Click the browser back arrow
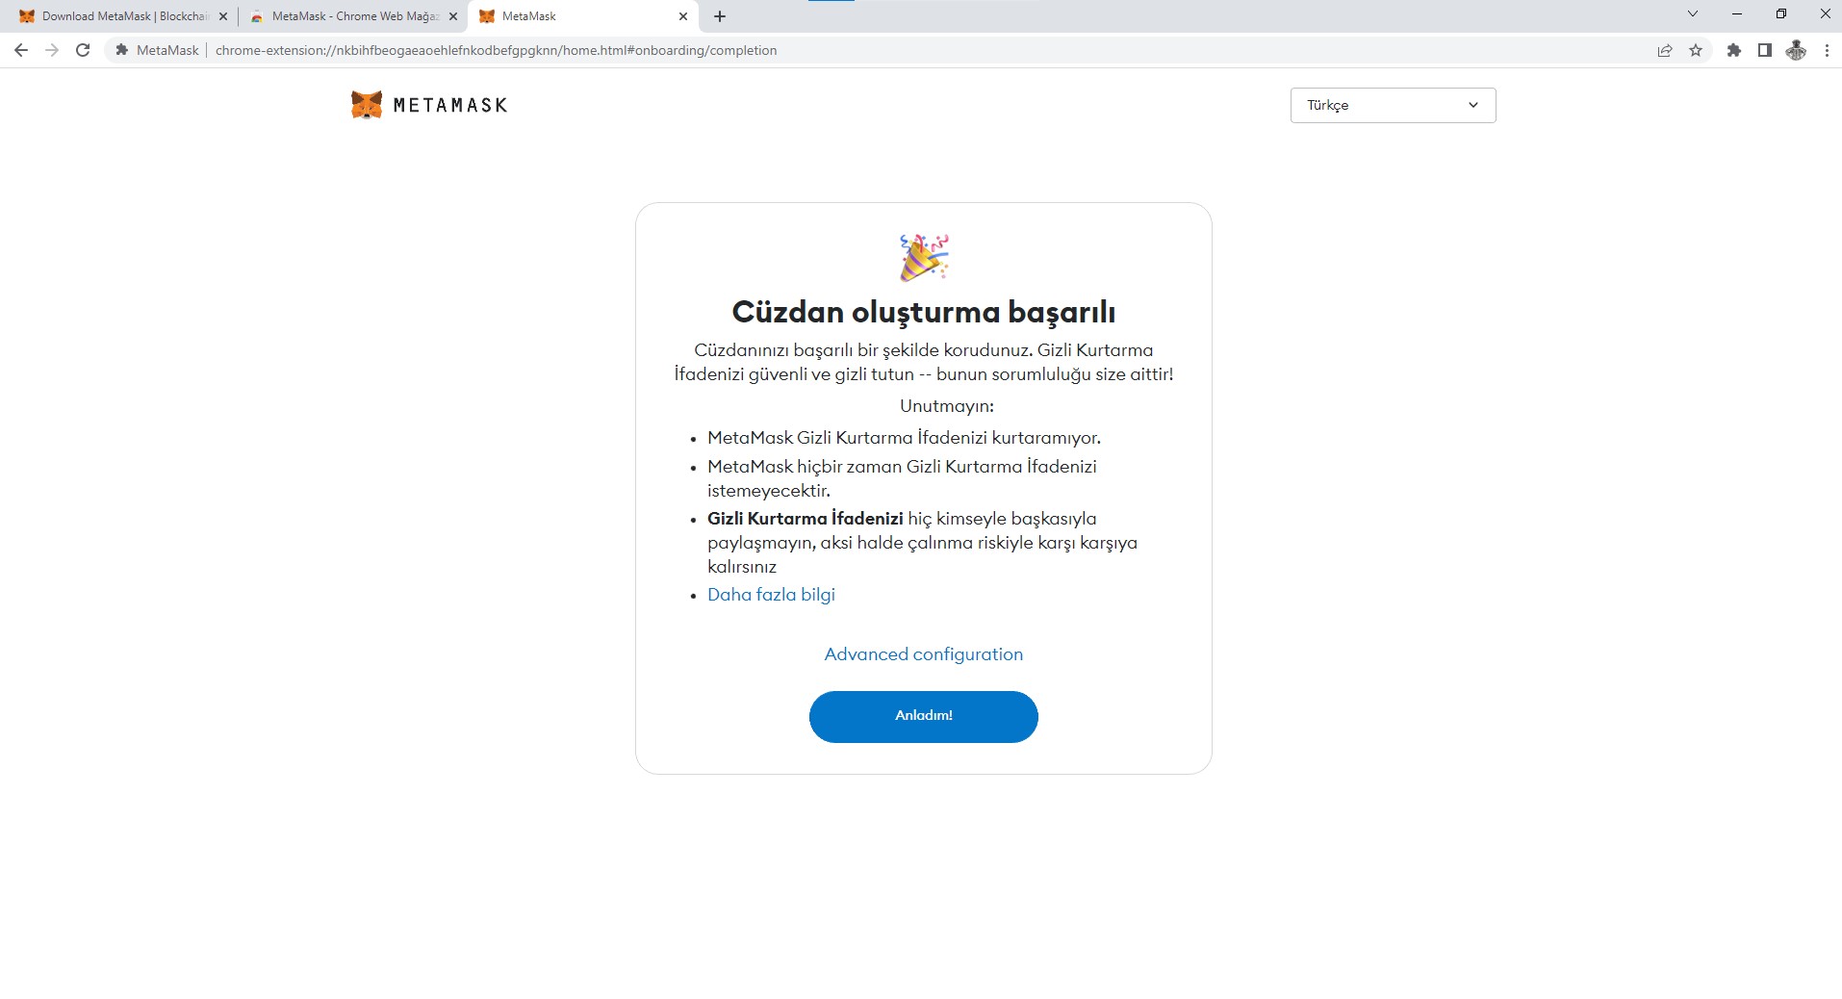This screenshot has height=999, width=1842. (21, 50)
